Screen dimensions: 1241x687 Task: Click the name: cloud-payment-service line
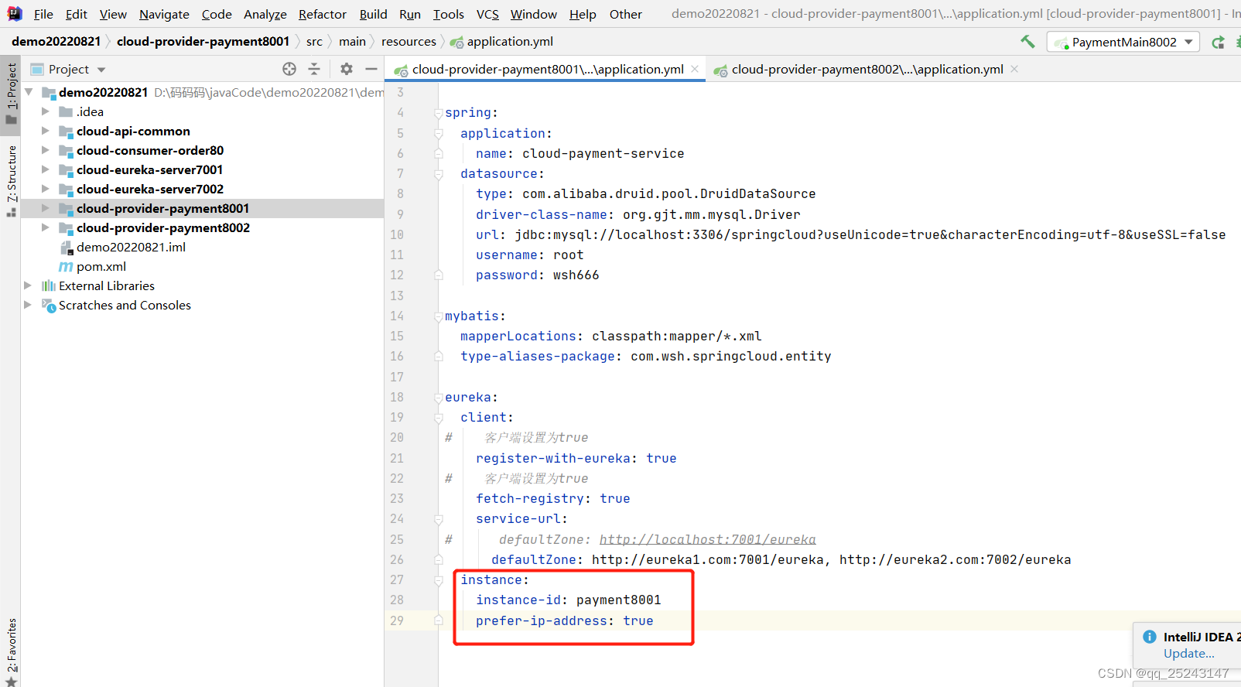tap(579, 153)
